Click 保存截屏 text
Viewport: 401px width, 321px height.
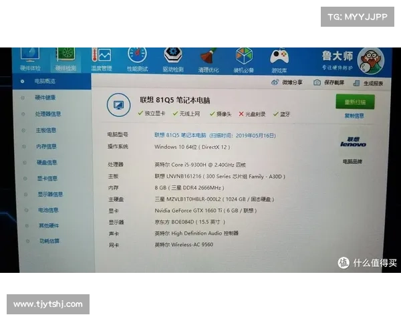coord(334,83)
